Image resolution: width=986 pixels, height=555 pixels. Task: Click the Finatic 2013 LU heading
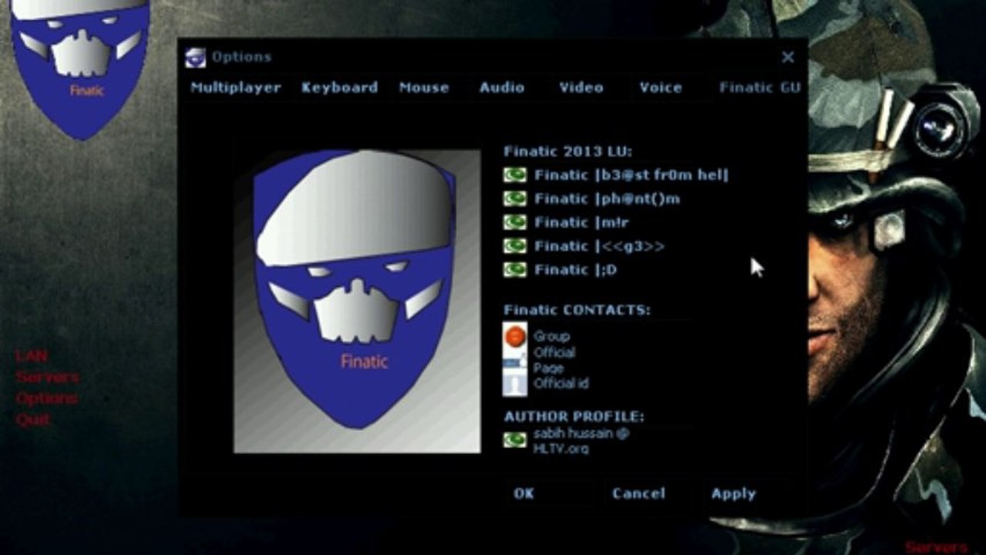point(567,151)
